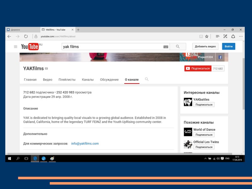Close the YAKfilms - YouTube tab
The width and height of the screenshot is (252, 189).
(x=72, y=30)
